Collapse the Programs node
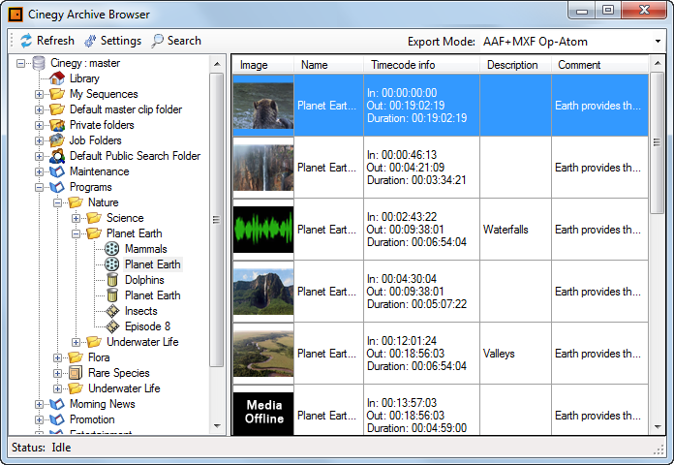This screenshot has width=674, height=465. coord(39,187)
